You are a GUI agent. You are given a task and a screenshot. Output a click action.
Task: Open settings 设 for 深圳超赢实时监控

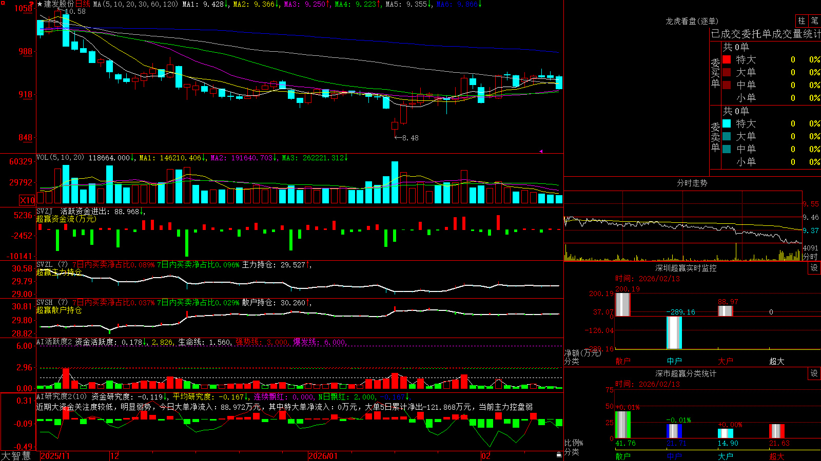coord(814,268)
